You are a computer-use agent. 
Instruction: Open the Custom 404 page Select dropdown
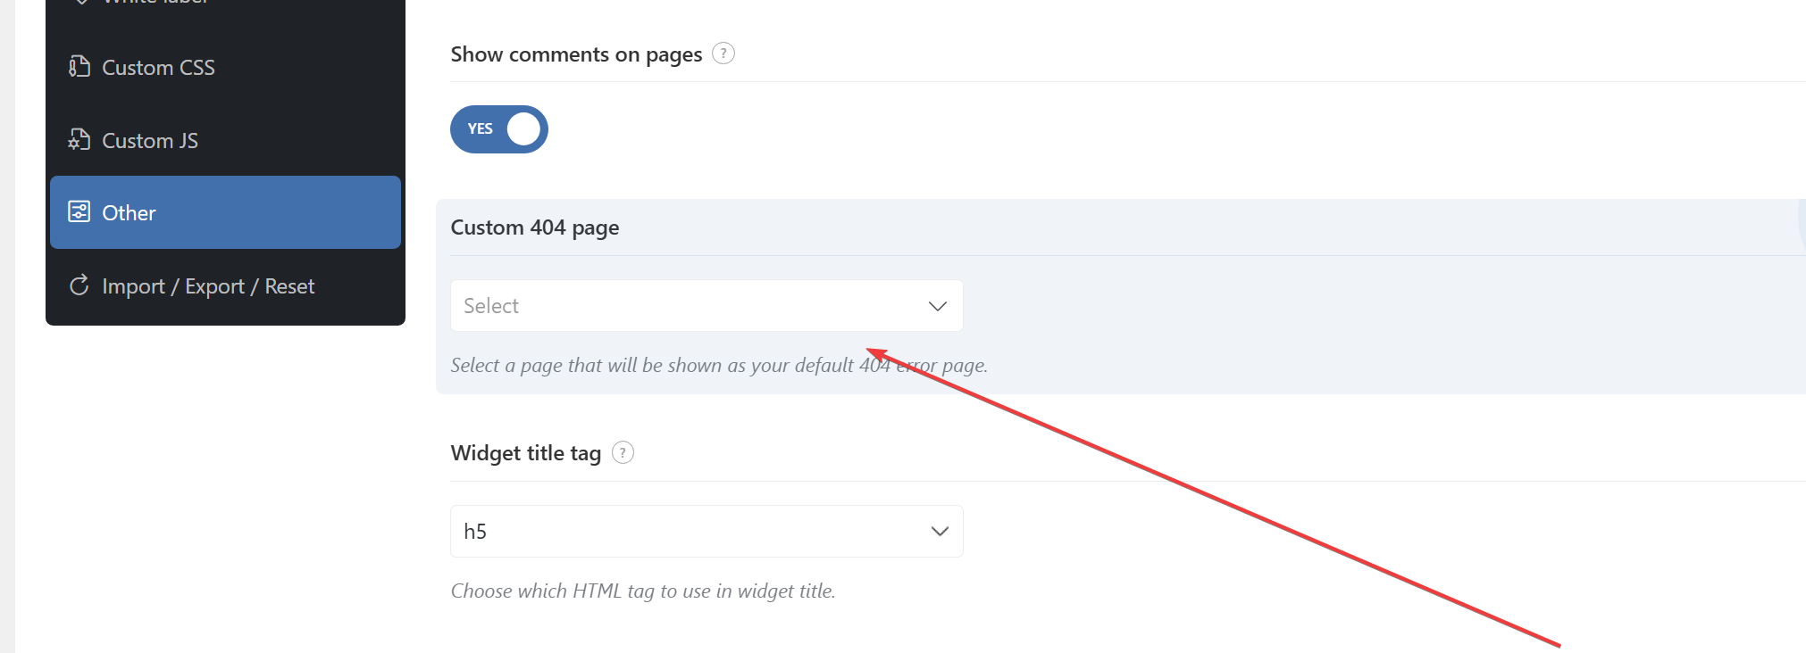pyautogui.click(x=707, y=306)
